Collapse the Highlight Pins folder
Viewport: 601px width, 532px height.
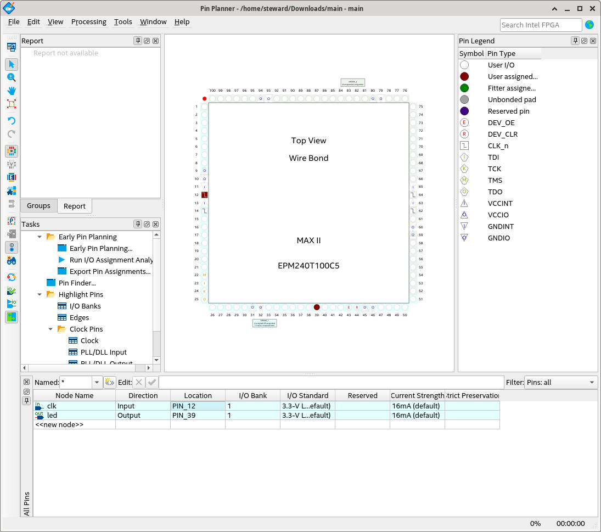click(40, 294)
